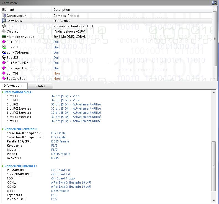Collapse the Connecteurs externes section arrow
Screen dimensions: 219x204
(x=3, y=129)
